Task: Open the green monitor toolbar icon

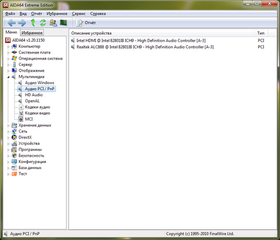Action: pos(63,22)
